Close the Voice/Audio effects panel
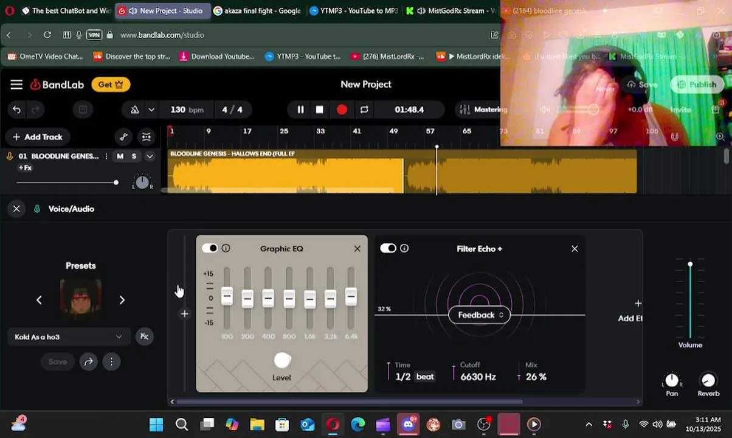 tap(16, 209)
